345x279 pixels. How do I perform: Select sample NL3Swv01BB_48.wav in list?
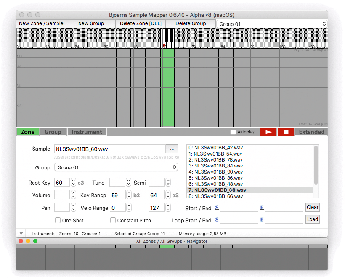(250, 184)
